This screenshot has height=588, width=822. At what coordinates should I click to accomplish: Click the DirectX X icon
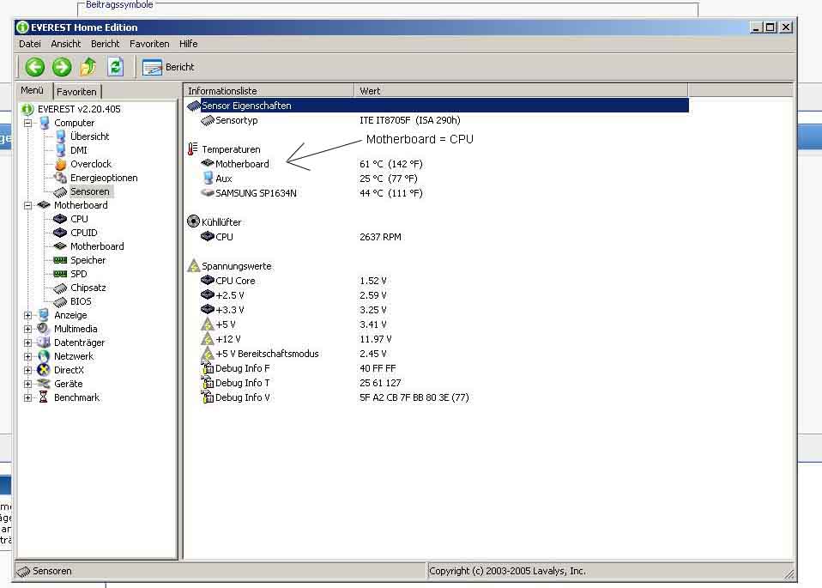pyautogui.click(x=44, y=370)
